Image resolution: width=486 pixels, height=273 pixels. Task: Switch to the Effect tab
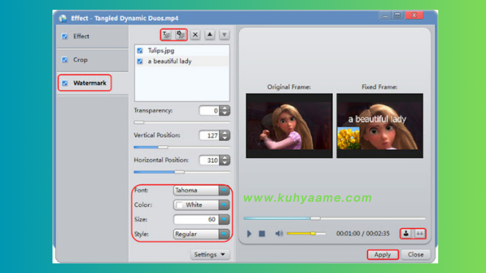pyautogui.click(x=92, y=36)
